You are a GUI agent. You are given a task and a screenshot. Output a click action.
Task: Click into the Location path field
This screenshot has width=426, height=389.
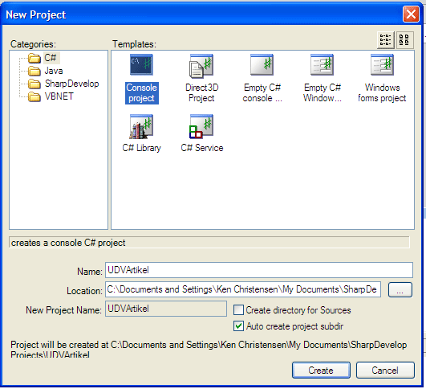coord(243,289)
